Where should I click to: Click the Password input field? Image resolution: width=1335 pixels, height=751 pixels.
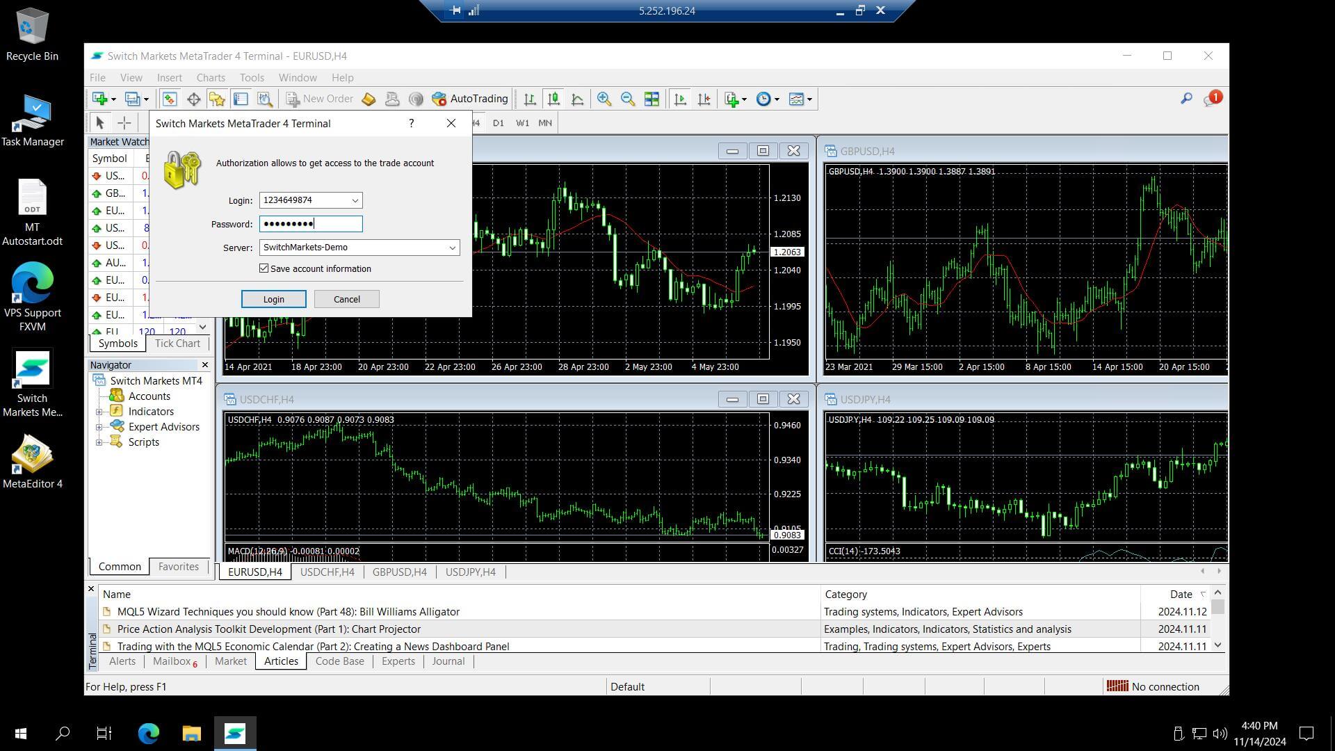click(x=311, y=224)
